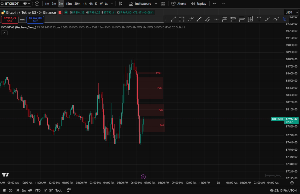Select the price path zigzag tool
Screen dimensions: 300x194
276,19
